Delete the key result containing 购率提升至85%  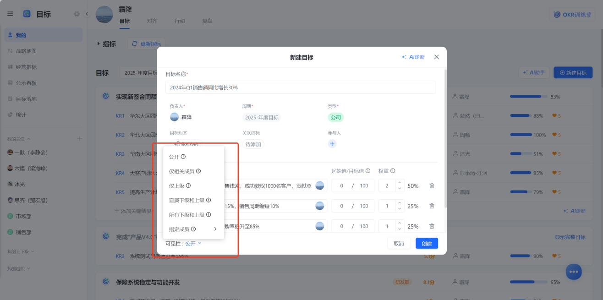click(x=432, y=226)
